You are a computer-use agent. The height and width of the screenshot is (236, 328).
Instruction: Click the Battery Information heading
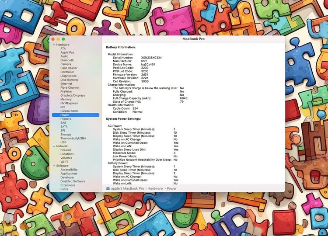(121, 47)
